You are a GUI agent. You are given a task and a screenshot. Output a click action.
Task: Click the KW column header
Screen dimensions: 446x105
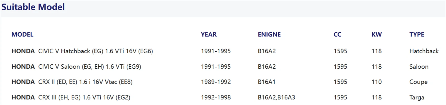pyautogui.click(x=377, y=34)
